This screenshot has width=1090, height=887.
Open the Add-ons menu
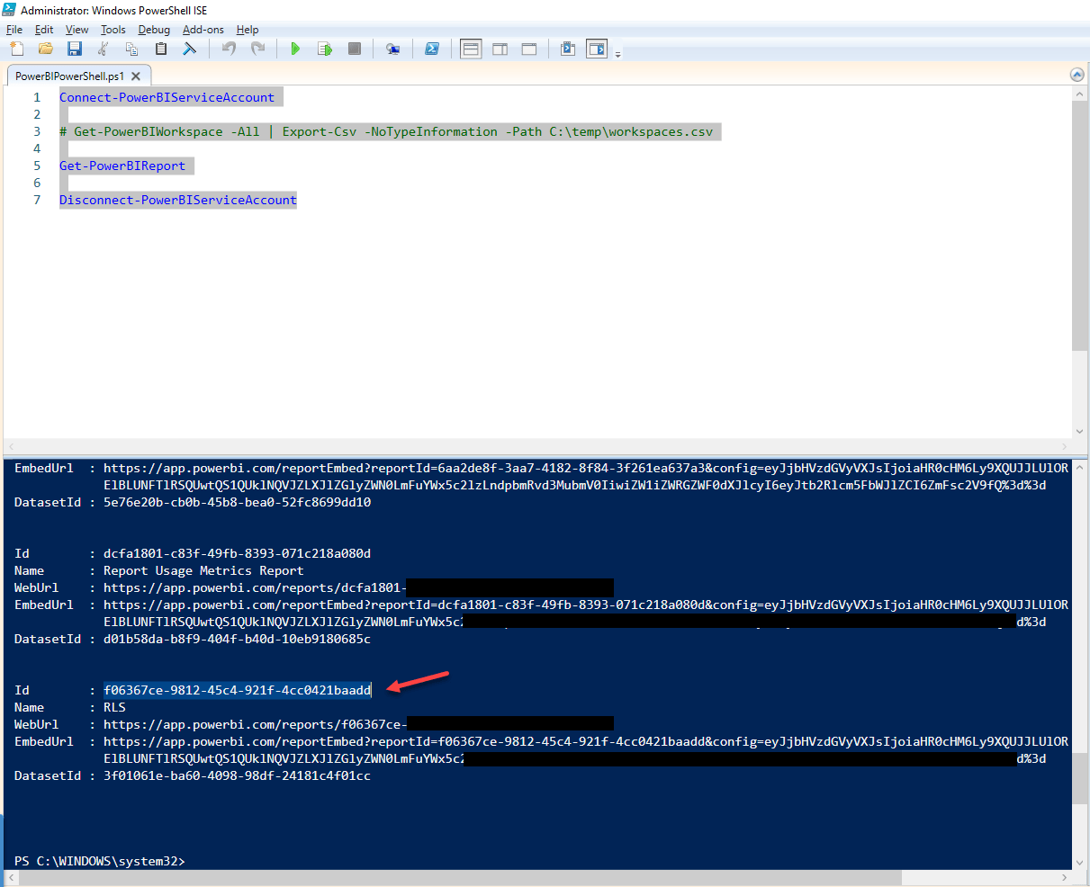pos(203,29)
